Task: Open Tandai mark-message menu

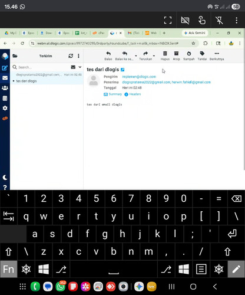Action: click(x=202, y=56)
